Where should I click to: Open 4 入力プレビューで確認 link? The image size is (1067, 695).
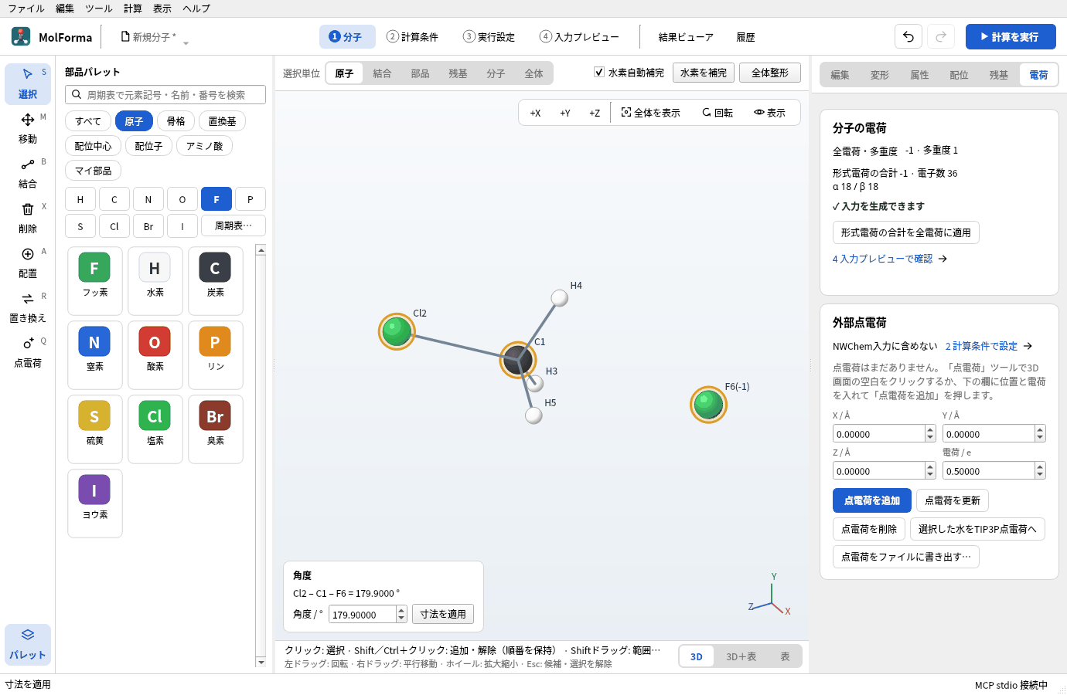click(890, 259)
